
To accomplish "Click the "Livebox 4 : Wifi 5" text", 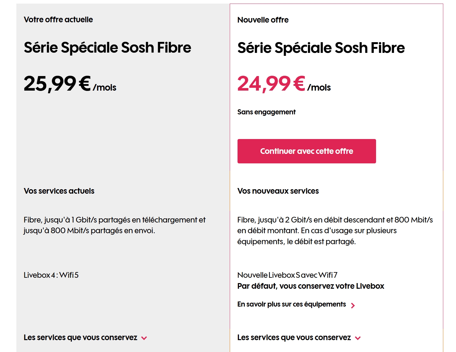I will click(51, 275).
